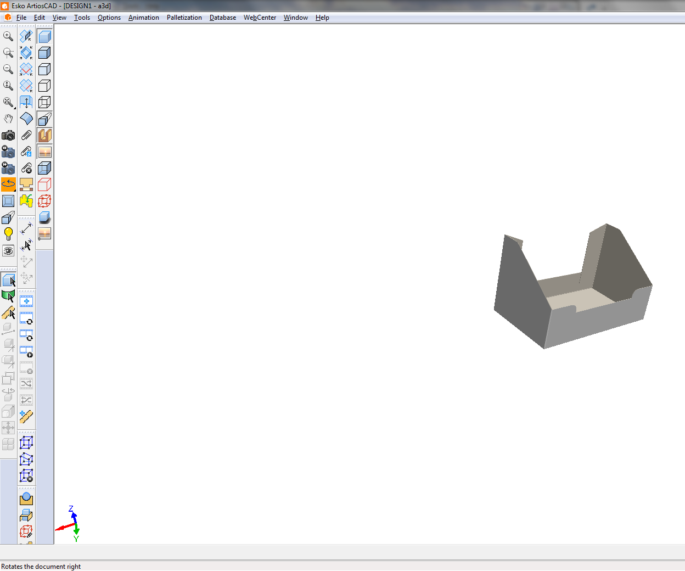Open the Edit menu
Image resolution: width=685 pixels, height=571 pixels.
(40, 18)
